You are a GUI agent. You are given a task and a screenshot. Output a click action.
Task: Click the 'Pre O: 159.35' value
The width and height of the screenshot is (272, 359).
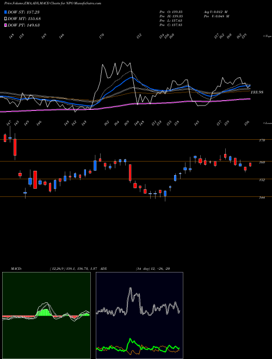171,12
